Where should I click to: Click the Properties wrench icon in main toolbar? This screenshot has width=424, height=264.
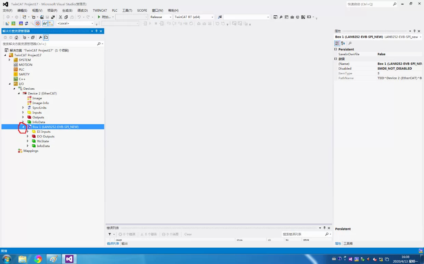click(x=281, y=17)
